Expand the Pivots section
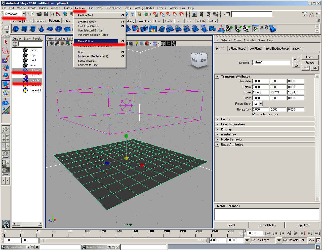The image size is (322, 250). pos(217,119)
